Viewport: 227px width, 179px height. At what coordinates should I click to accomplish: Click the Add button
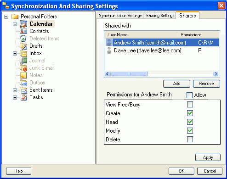(x=176, y=84)
